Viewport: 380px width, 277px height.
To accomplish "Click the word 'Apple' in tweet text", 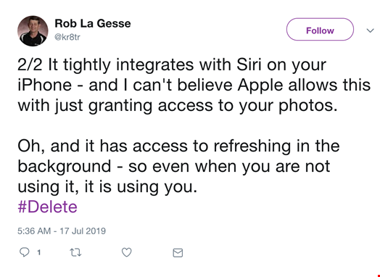I will pos(260,86).
